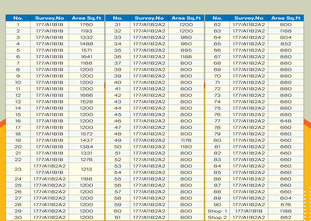Click the area value 1760 for plot 1
This screenshot has height=221, width=311.
click(86, 25)
